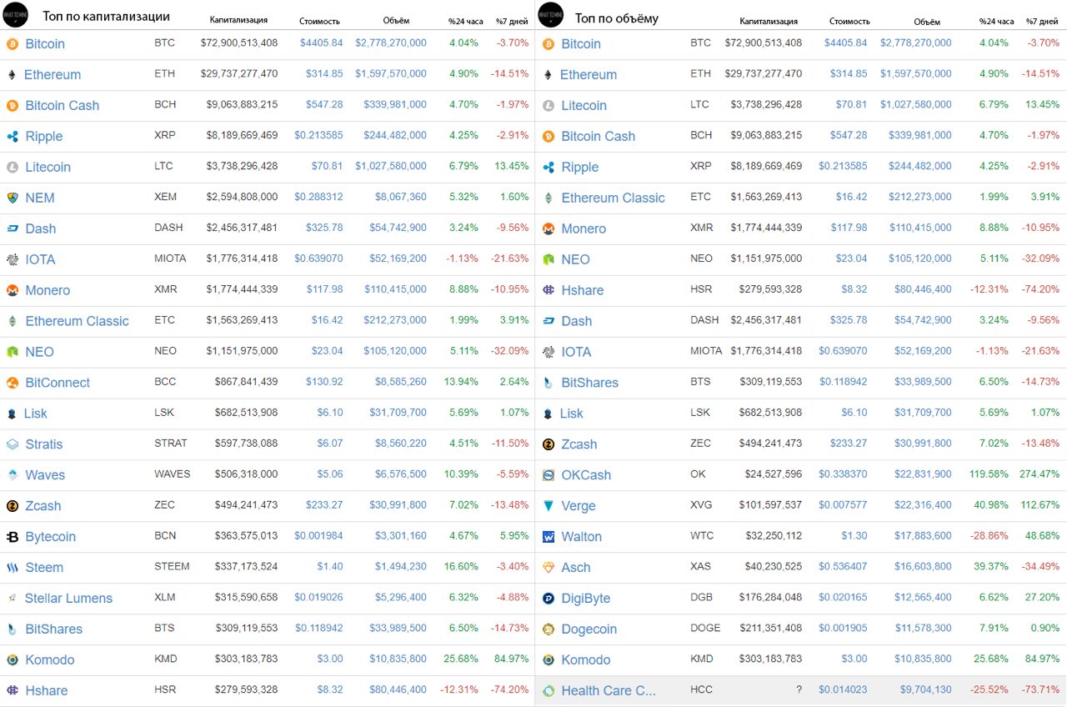Click the Health Care C... coin icon
1067x707 pixels.
(549, 691)
